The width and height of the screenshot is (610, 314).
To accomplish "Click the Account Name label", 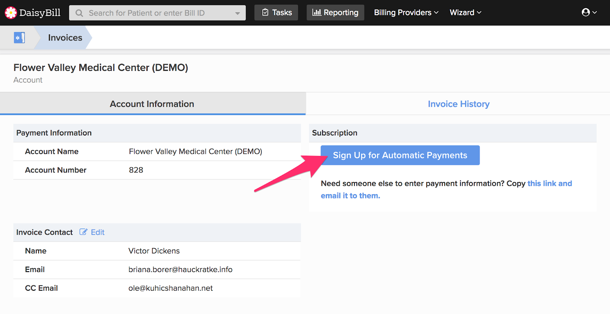I will coord(52,151).
